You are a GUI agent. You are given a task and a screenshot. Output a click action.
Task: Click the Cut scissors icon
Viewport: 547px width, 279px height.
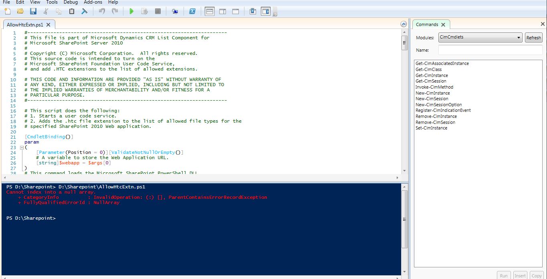click(x=46, y=11)
